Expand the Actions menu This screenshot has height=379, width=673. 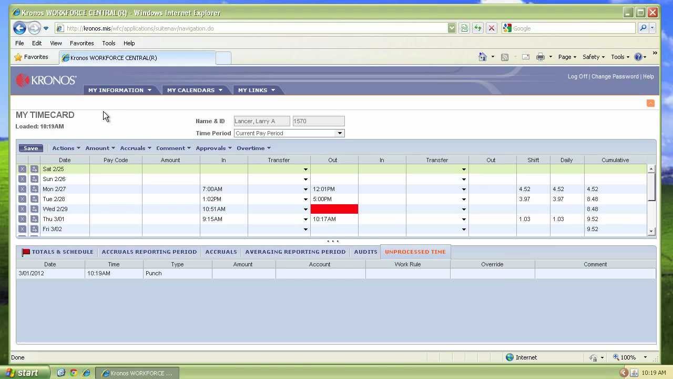click(66, 148)
